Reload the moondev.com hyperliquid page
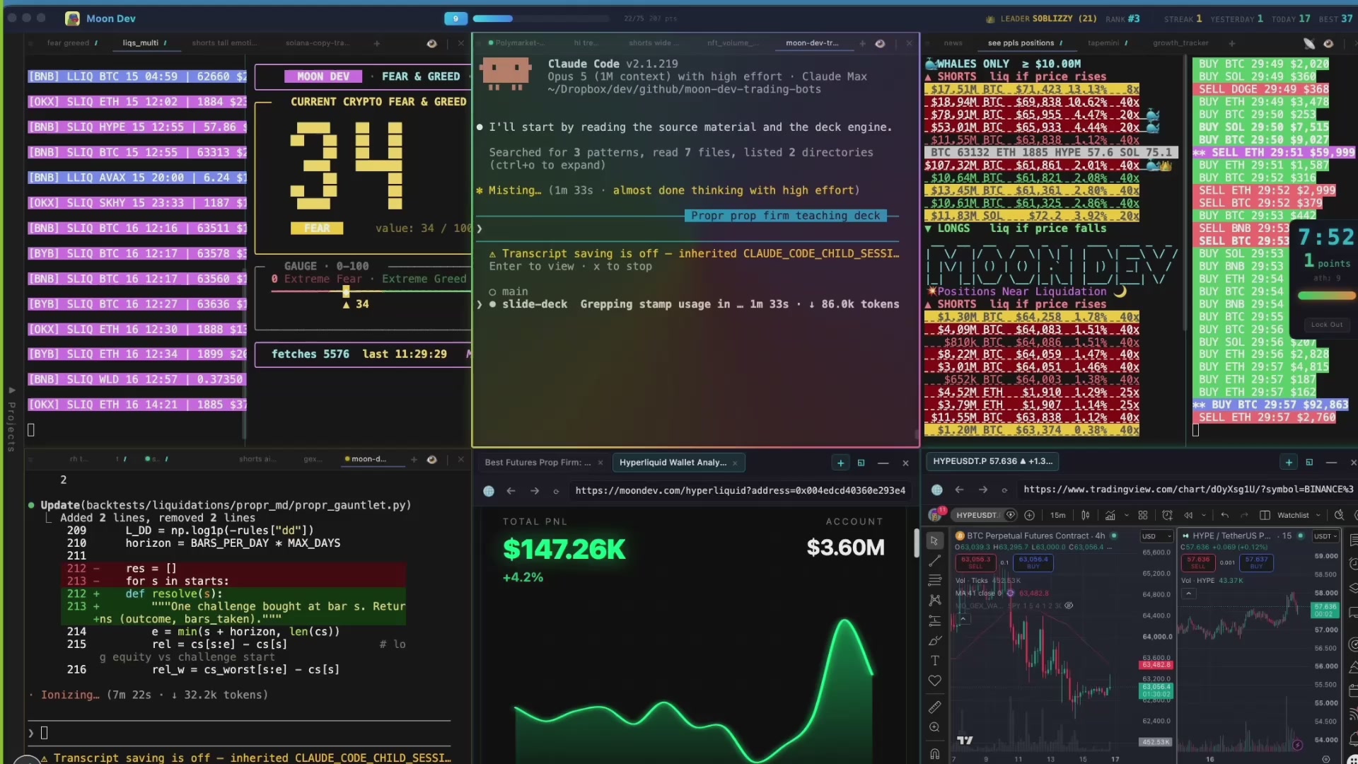This screenshot has height=764, width=1358. coord(556,491)
